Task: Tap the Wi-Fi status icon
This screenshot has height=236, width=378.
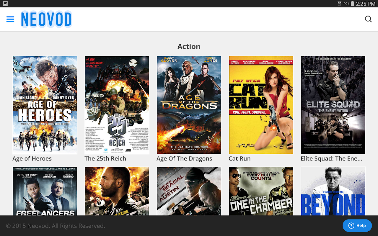Action: (339, 4)
